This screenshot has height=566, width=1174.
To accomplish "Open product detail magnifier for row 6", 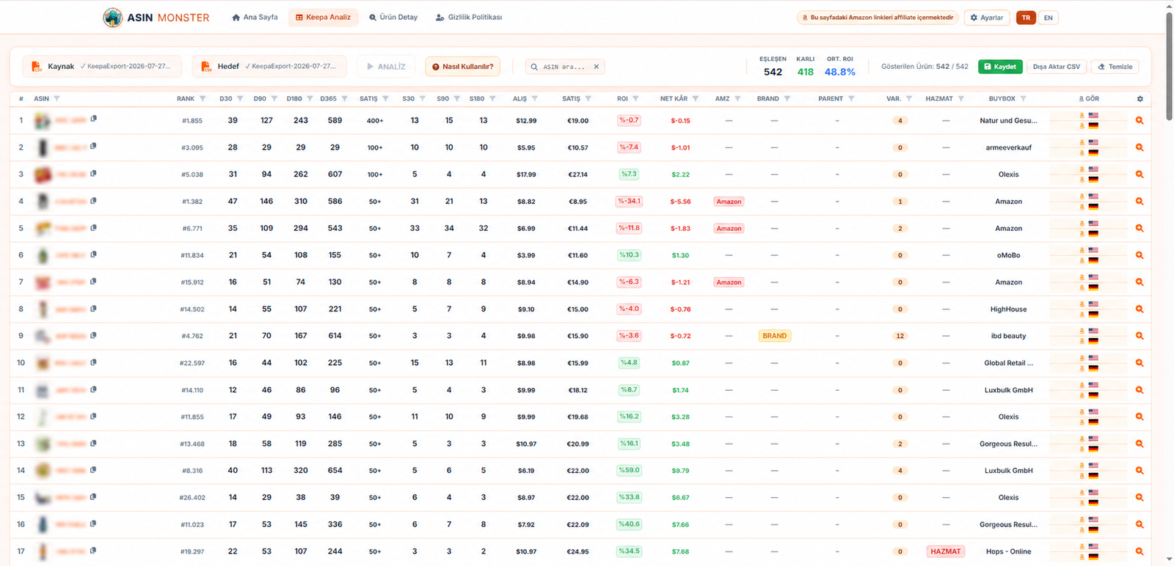I will 1140,255.
